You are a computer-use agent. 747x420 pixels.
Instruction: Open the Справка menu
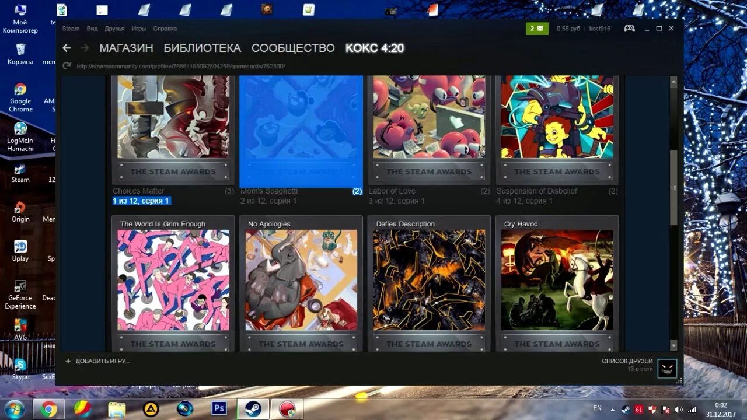pyautogui.click(x=165, y=29)
